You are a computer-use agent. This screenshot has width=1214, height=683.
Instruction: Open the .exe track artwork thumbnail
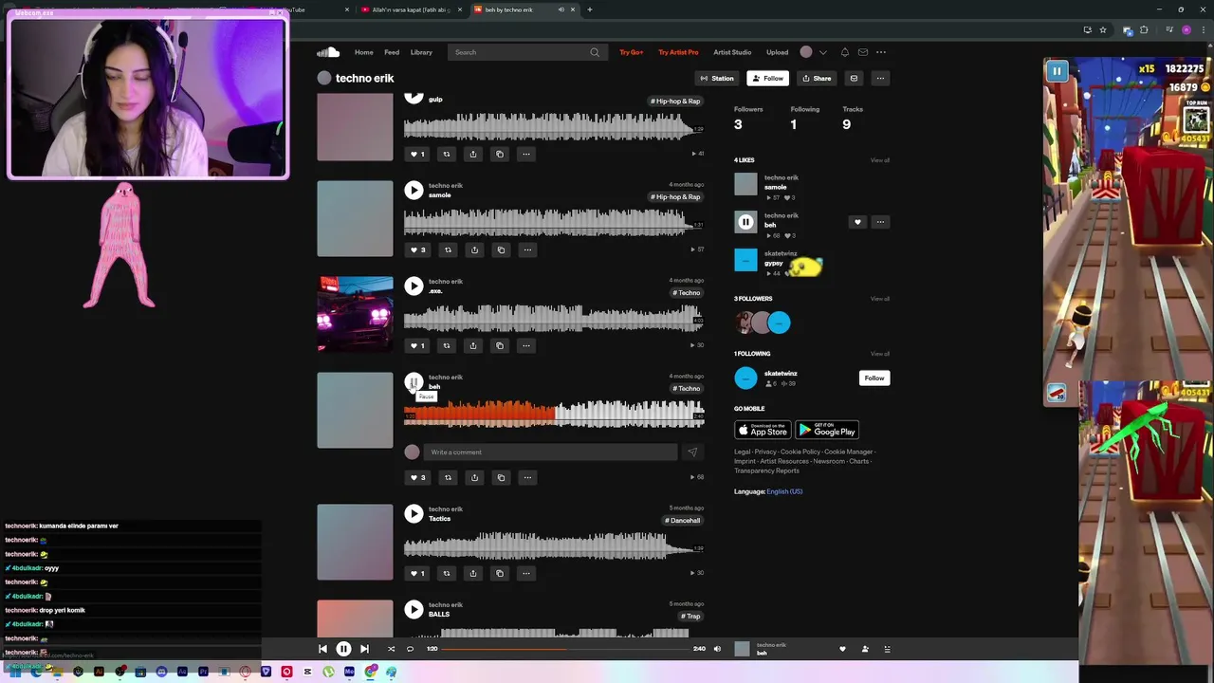coord(355,314)
